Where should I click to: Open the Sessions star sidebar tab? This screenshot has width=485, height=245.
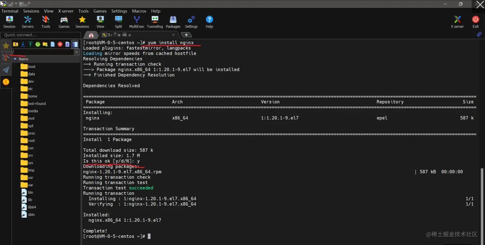click(6, 45)
